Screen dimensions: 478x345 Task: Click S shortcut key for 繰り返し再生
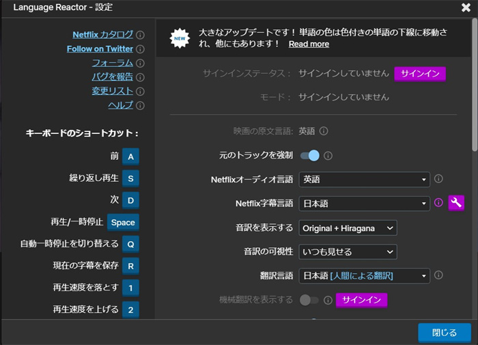click(x=130, y=178)
